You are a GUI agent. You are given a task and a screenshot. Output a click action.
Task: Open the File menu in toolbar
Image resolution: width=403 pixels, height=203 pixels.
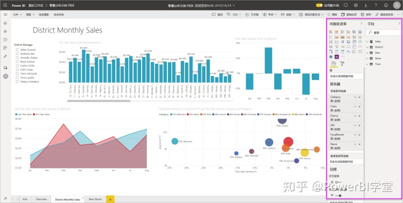click(17, 15)
